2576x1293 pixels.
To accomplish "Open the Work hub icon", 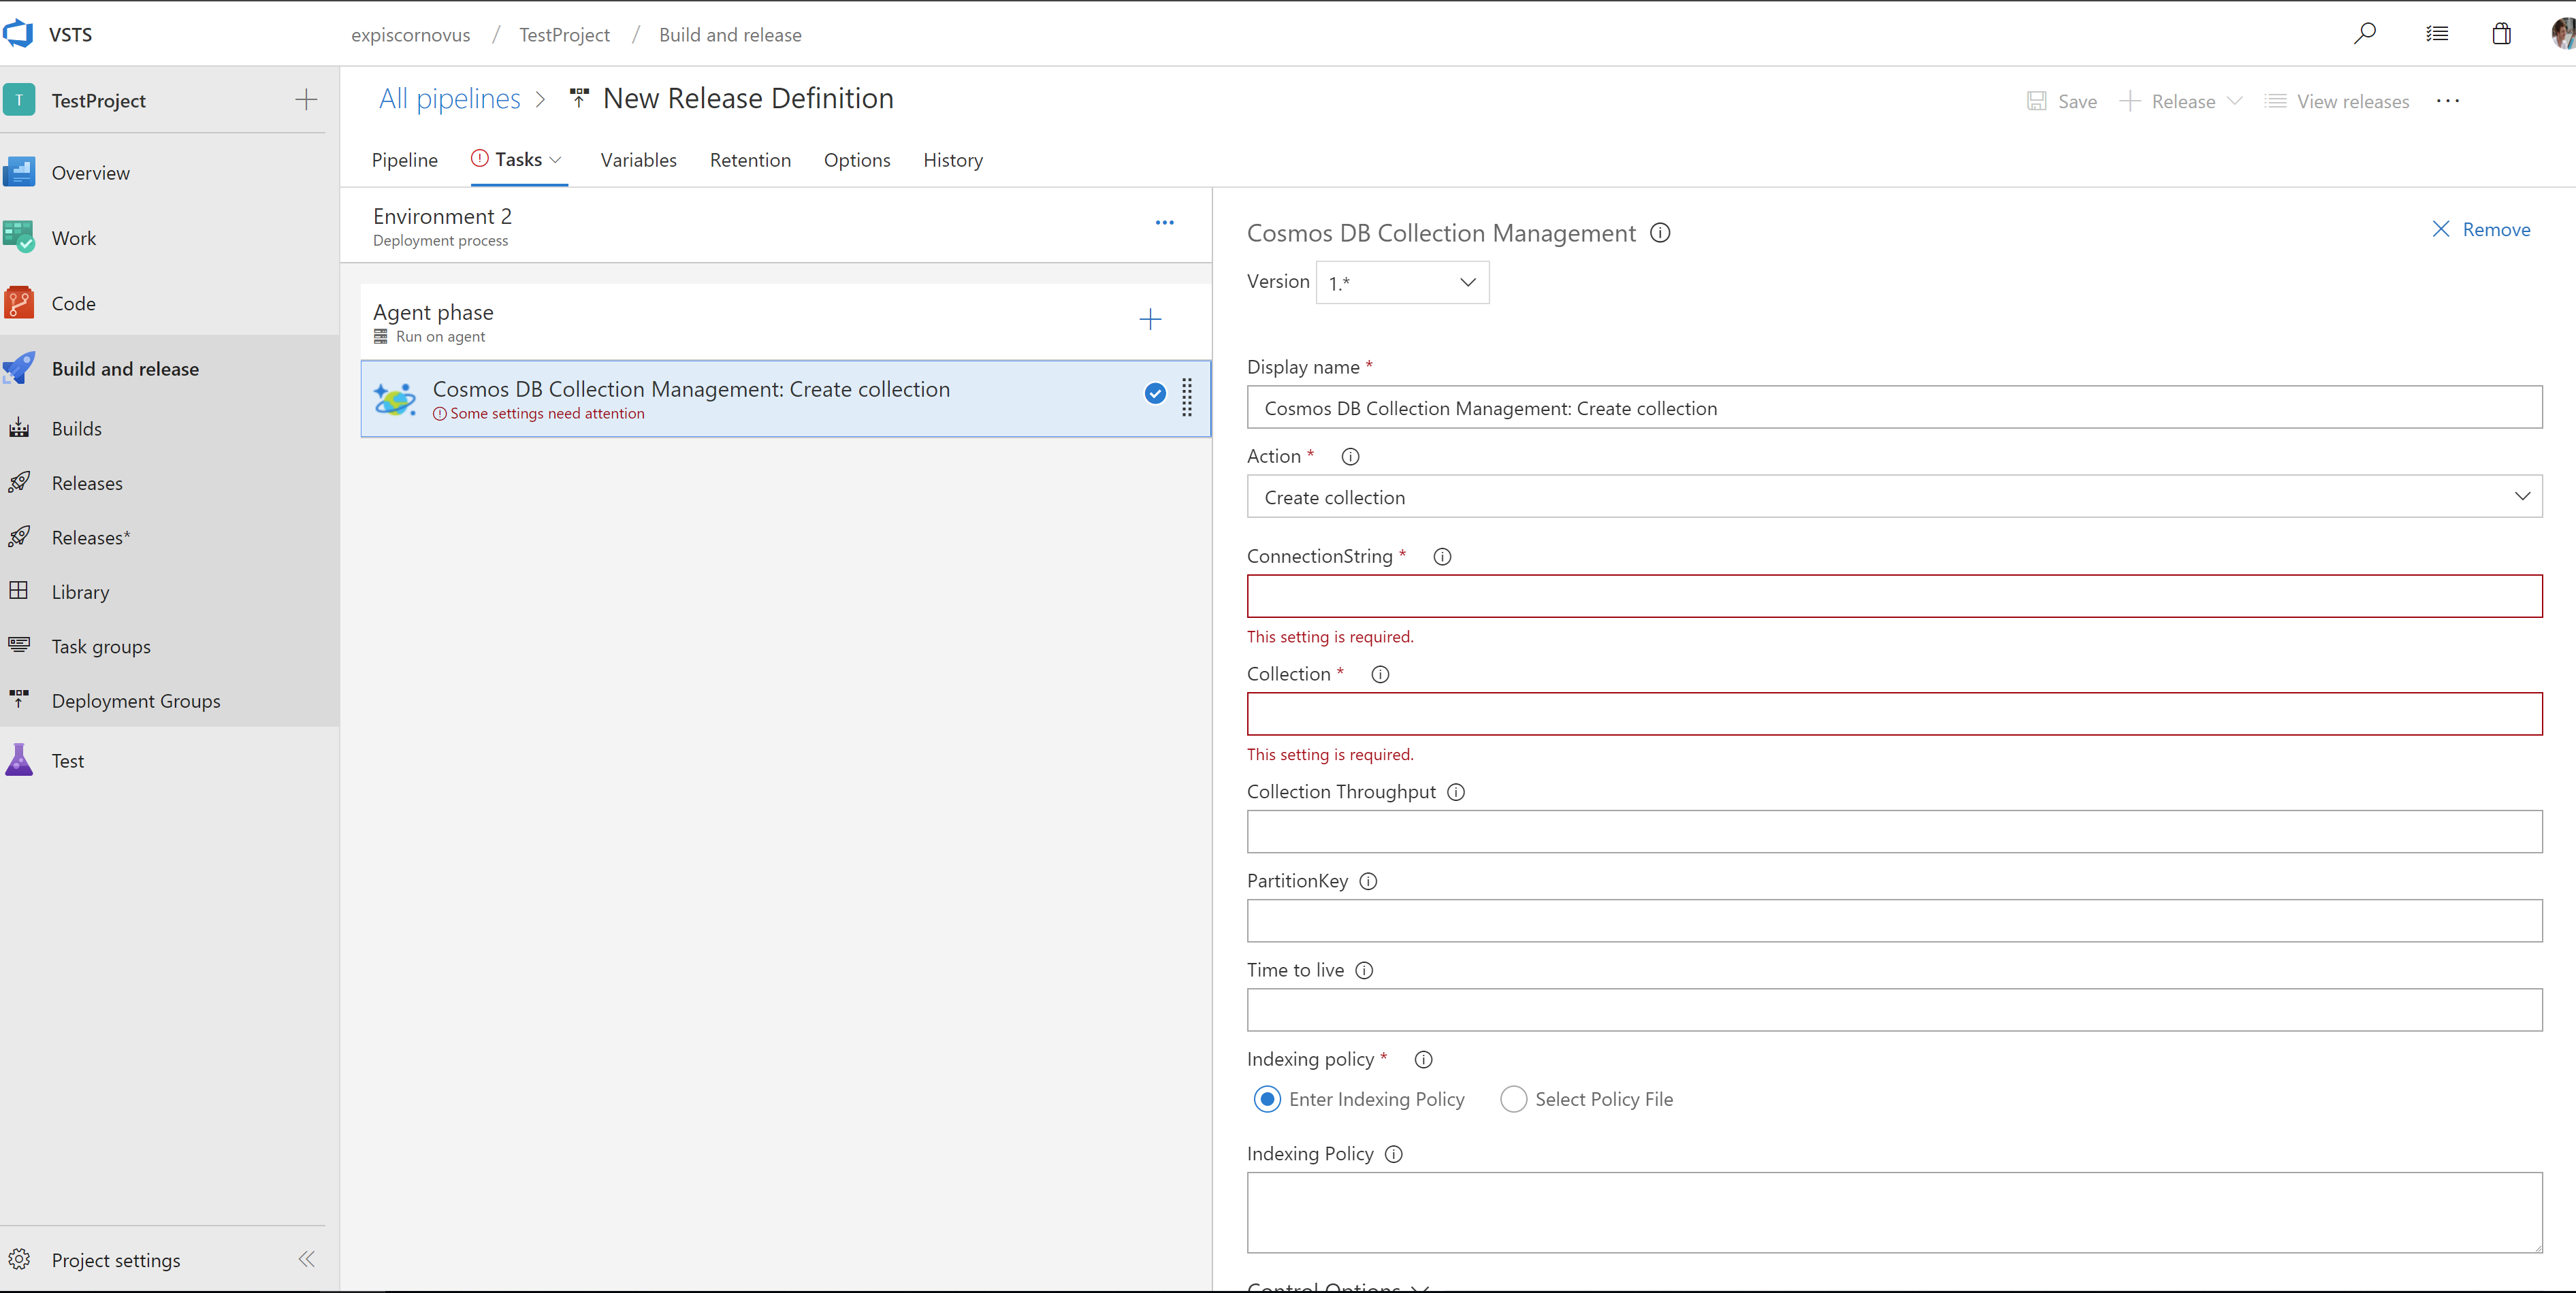I will (x=19, y=237).
